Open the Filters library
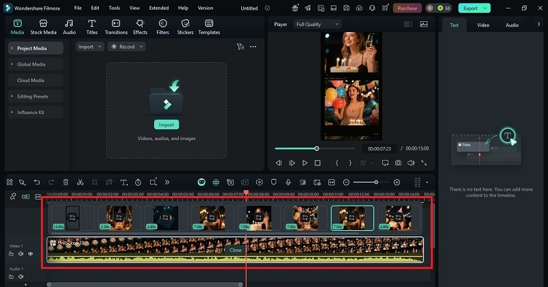This screenshot has height=287, width=548. [x=162, y=27]
